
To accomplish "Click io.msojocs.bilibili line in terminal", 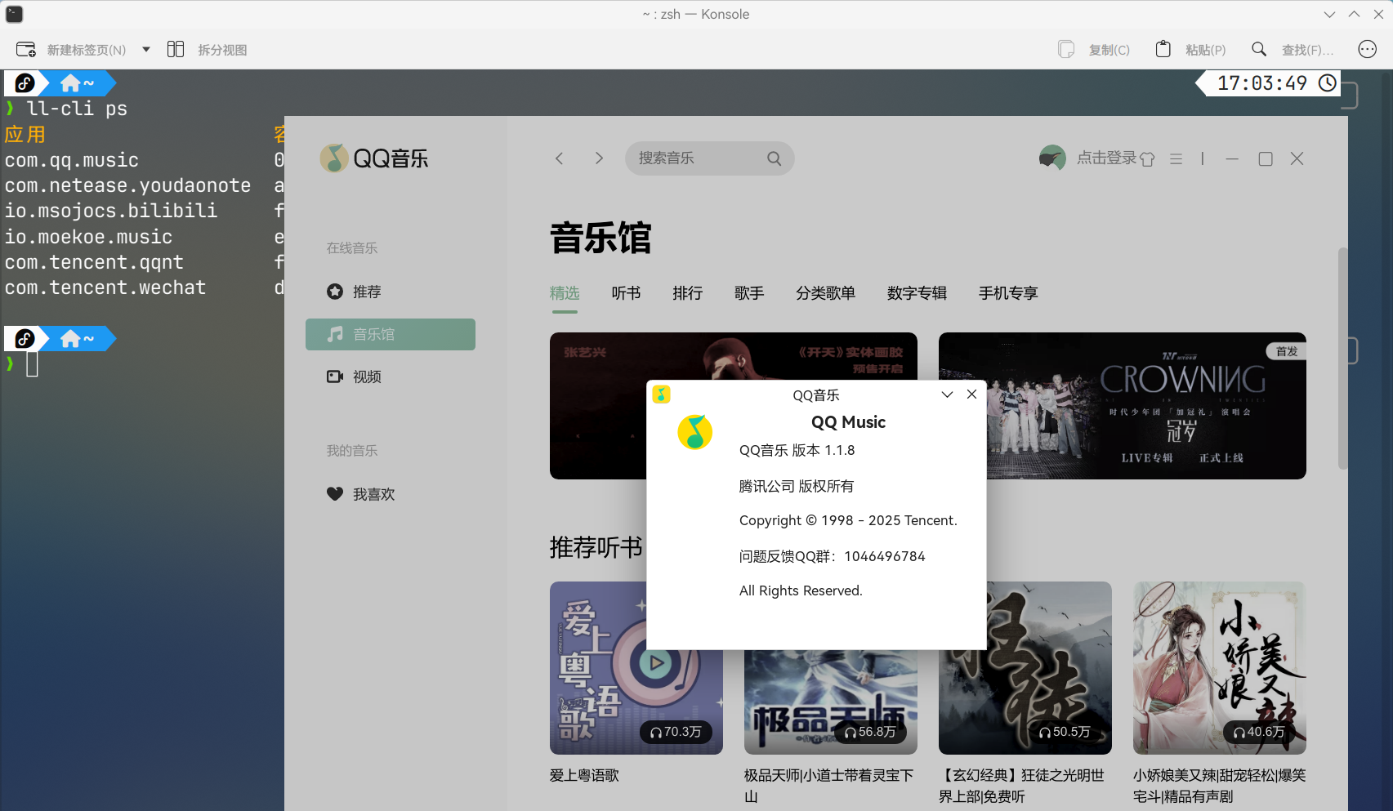I will pyautogui.click(x=111, y=211).
